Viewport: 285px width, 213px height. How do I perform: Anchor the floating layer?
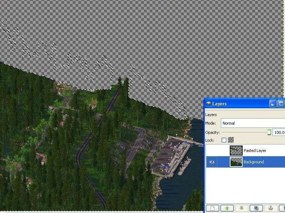(271, 208)
